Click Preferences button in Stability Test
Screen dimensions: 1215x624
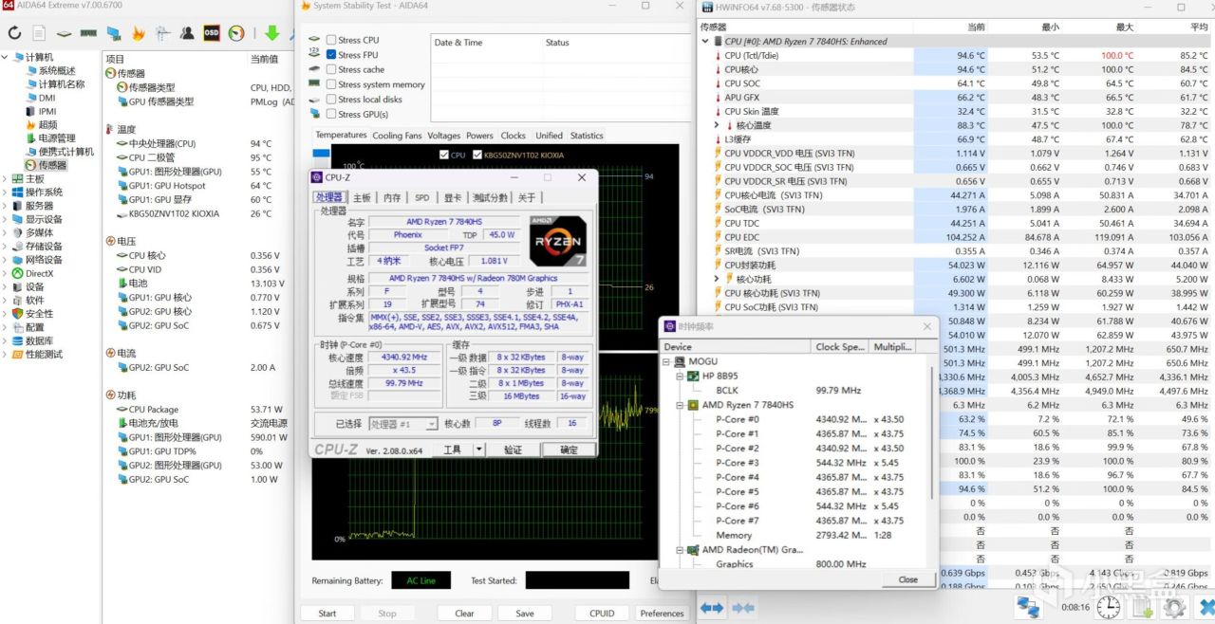pyautogui.click(x=662, y=613)
